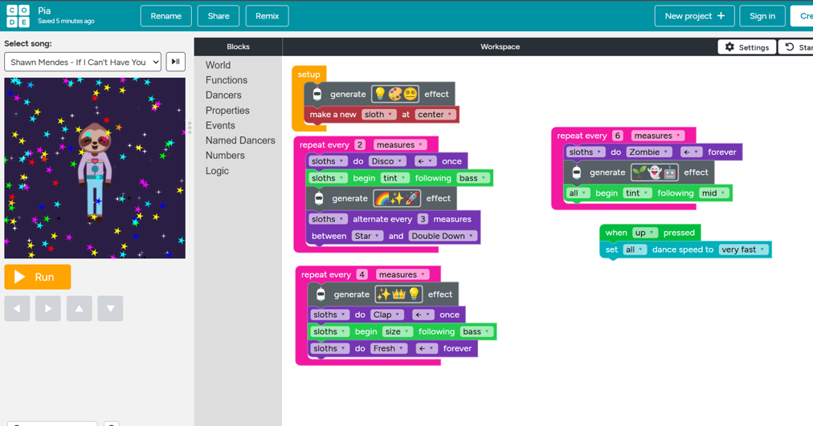Click the rainbow sparkle rocket effect icon
813x426 pixels.
(x=397, y=198)
